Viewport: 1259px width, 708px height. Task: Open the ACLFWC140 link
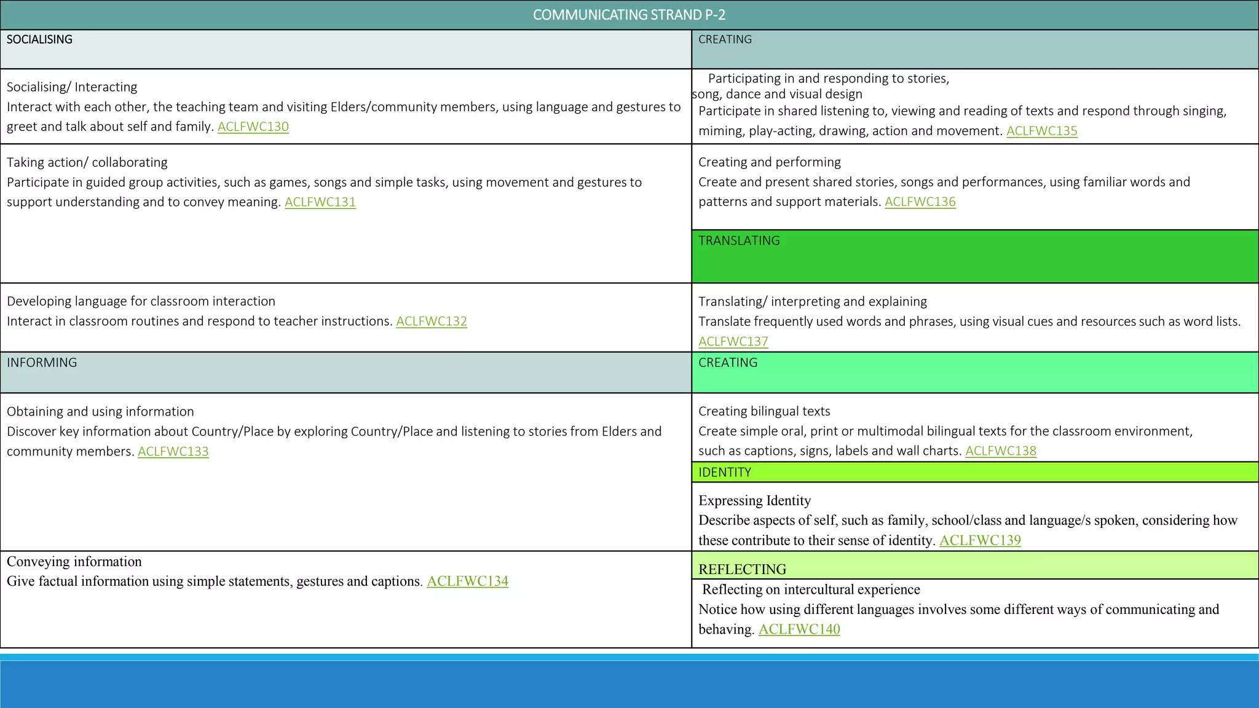(x=799, y=629)
